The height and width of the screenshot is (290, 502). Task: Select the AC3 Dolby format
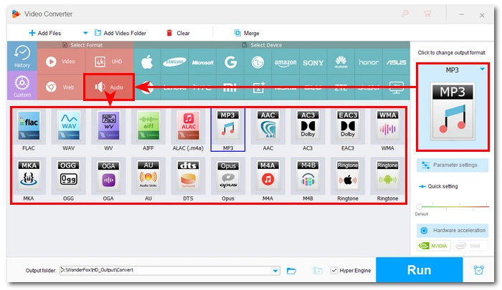pyautogui.click(x=308, y=126)
